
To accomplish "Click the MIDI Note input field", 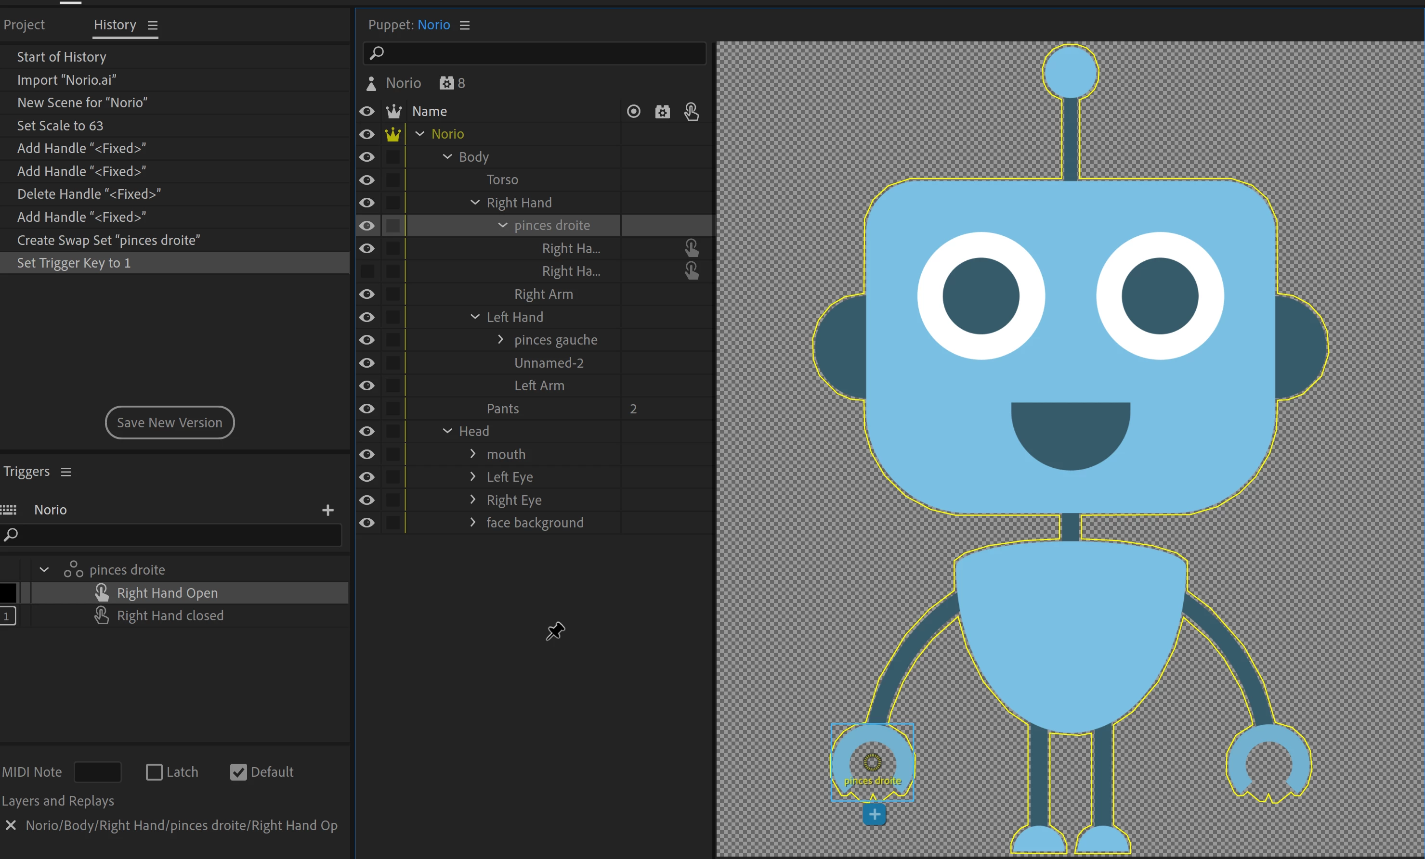I will pos(97,772).
